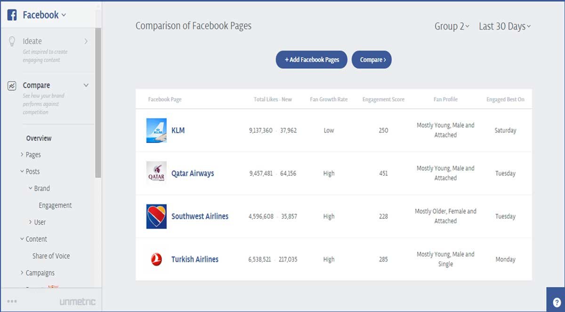Click KLM total likes 9,137,360
Image resolution: width=565 pixels, height=312 pixels.
(261, 131)
